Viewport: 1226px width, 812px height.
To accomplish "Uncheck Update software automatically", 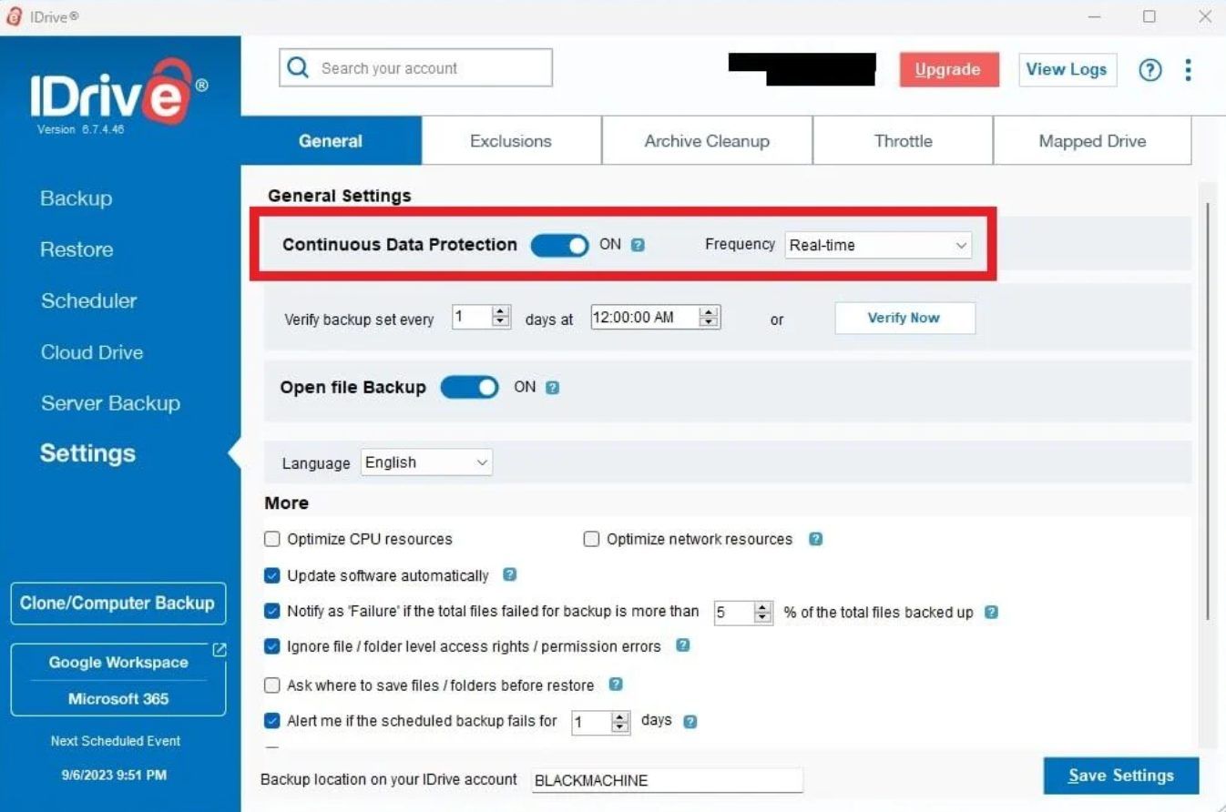I will click(272, 575).
